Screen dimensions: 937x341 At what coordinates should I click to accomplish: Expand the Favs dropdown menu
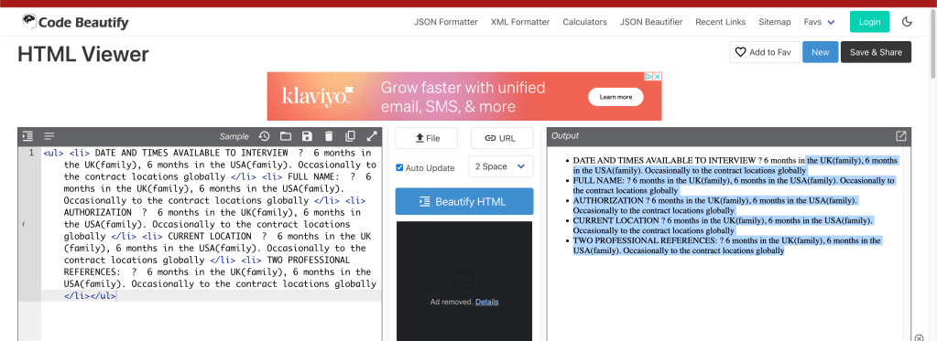[819, 22]
